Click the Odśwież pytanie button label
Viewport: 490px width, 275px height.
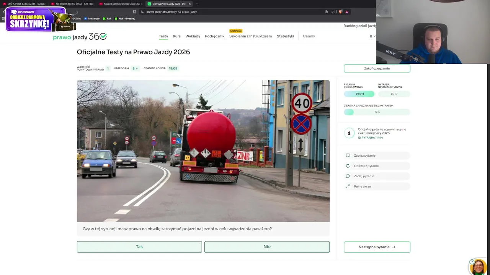click(x=366, y=166)
